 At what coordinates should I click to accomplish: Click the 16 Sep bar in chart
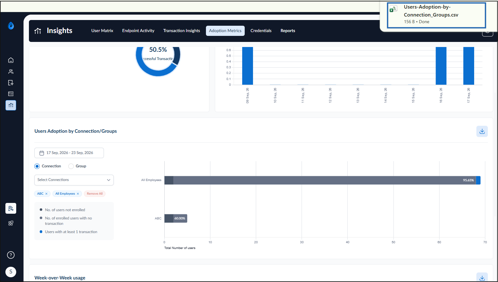pyautogui.click(x=441, y=66)
